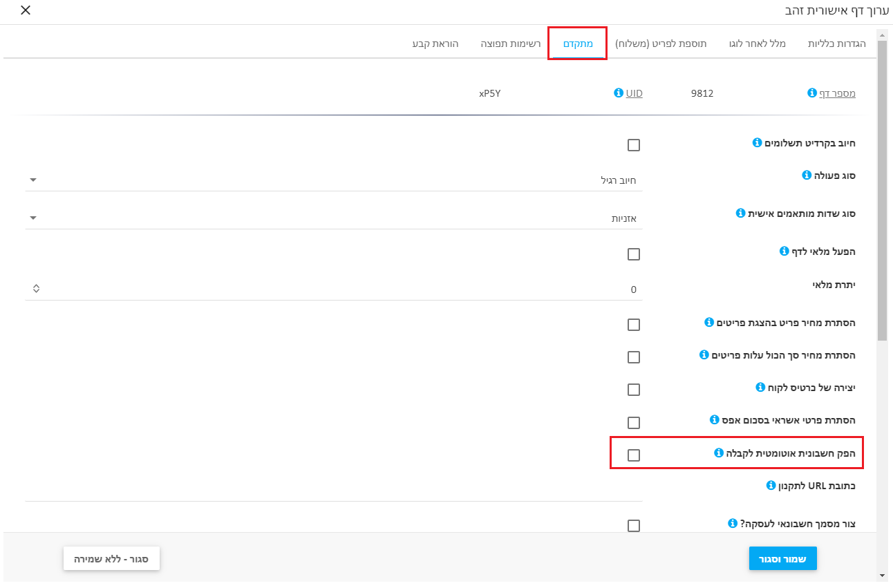This screenshot has height=588, width=893.
Task: Check הפק חשבונית אוטומטית לקבלה box
Action: click(x=634, y=455)
